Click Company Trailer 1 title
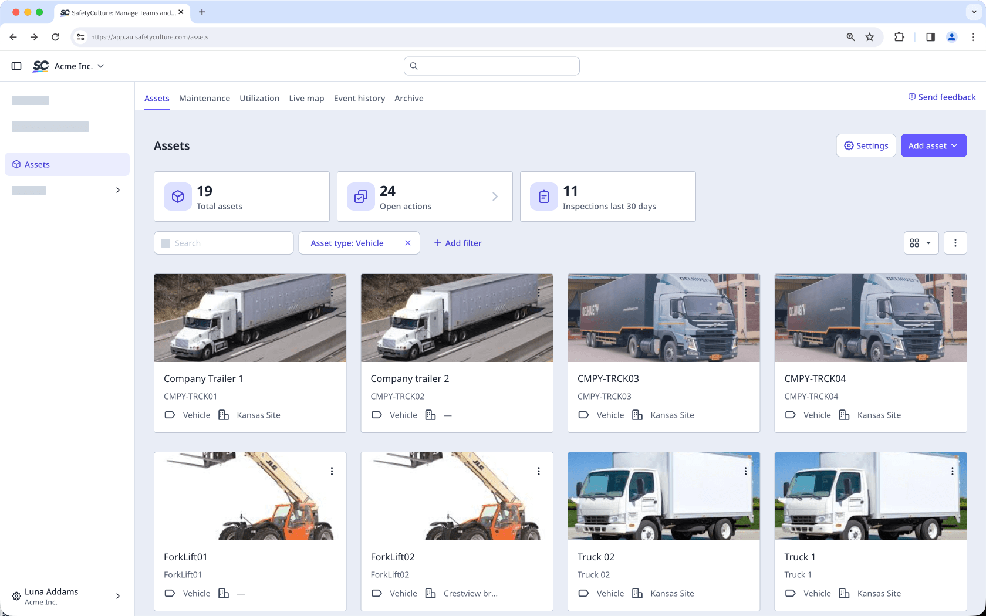Screen dimensions: 986x616 [x=203, y=378]
